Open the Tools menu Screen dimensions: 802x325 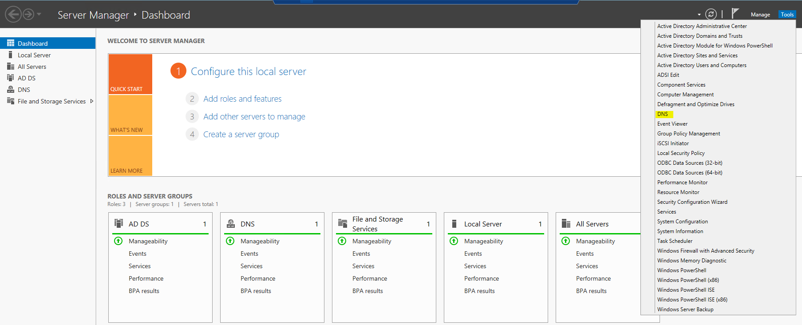pyautogui.click(x=787, y=15)
